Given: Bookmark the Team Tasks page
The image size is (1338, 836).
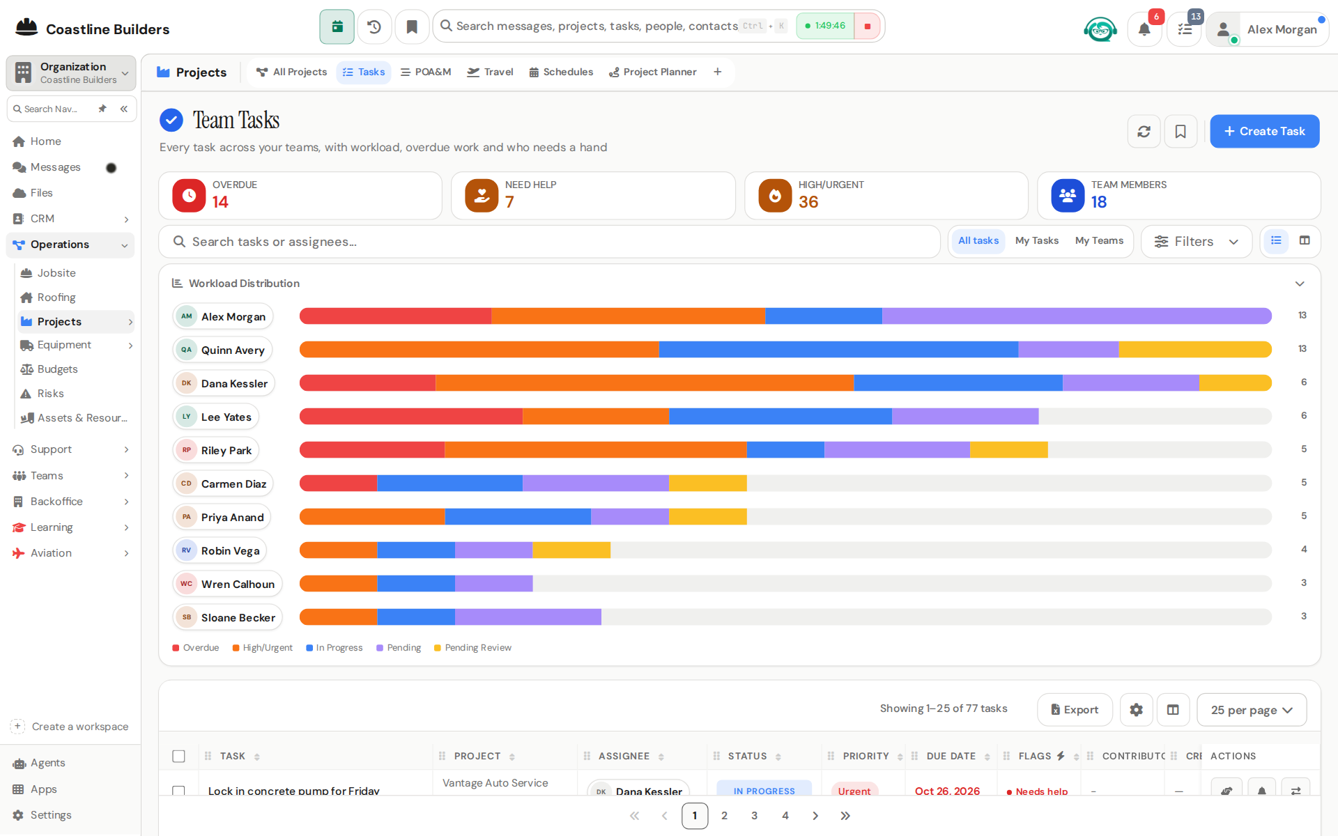Looking at the screenshot, I should pyautogui.click(x=1181, y=132).
